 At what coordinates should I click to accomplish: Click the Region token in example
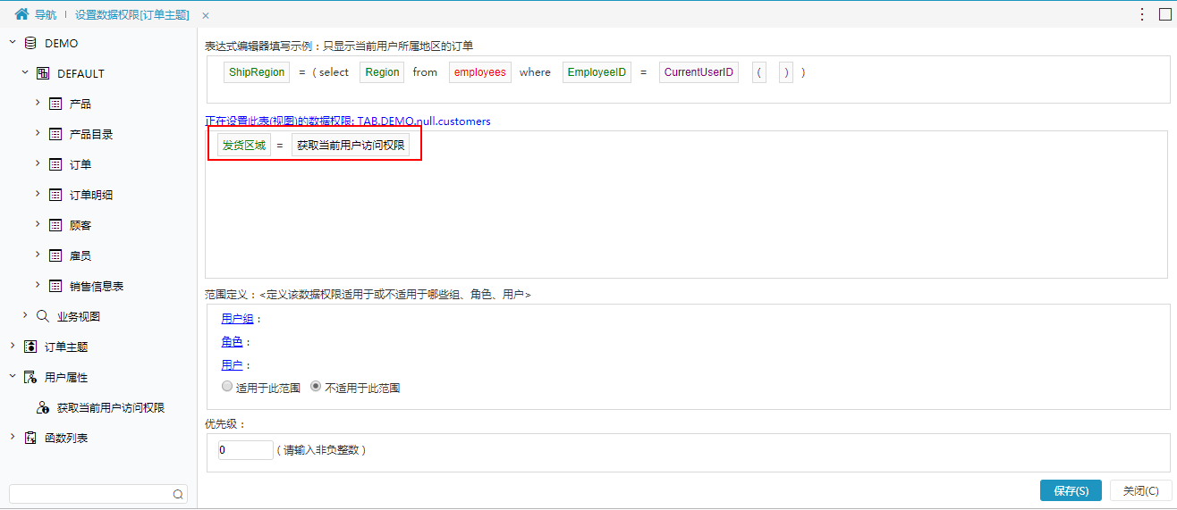click(382, 72)
